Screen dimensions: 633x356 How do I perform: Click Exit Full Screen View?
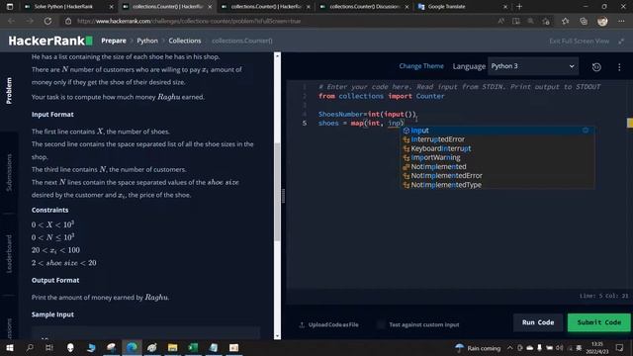point(579,41)
